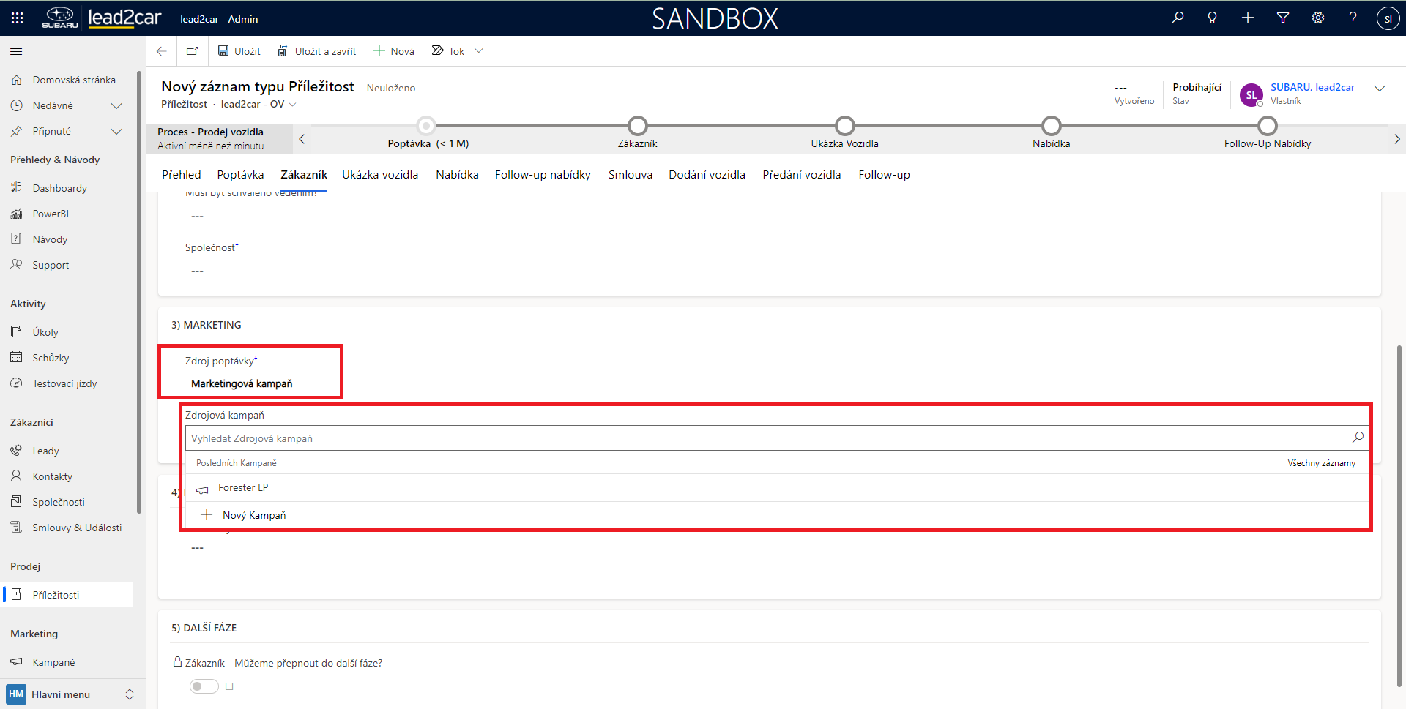Switch to the Smlouva tab
Image resolution: width=1406 pixels, height=709 pixels.
click(630, 175)
